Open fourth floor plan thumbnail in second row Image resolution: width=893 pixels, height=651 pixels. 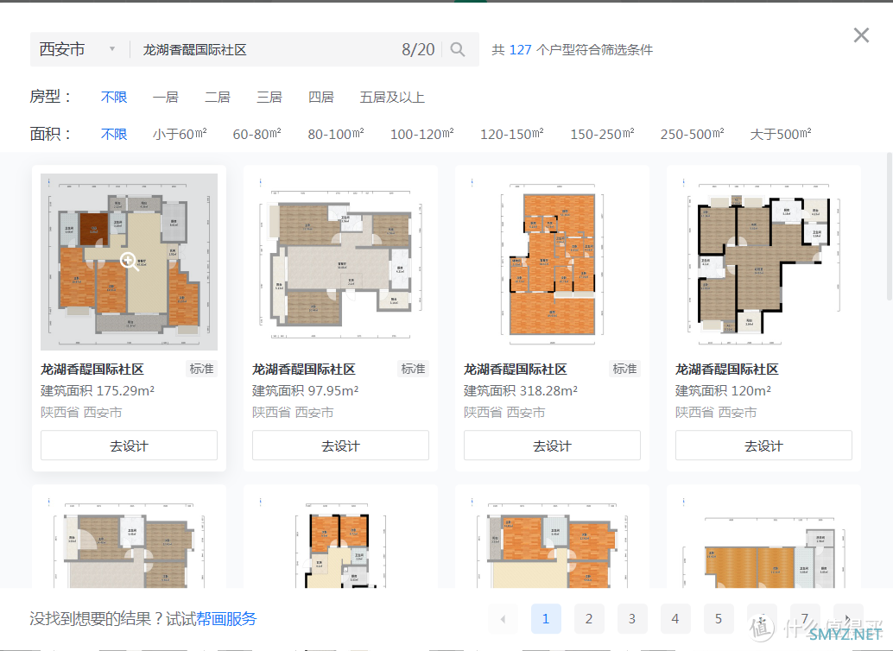(763, 540)
